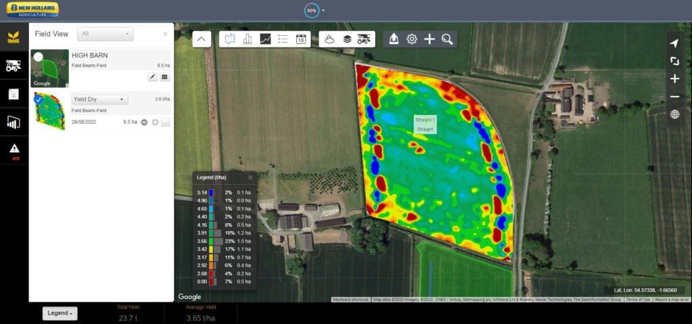Image resolution: width=692 pixels, height=324 pixels.
Task: Collapse the map toolbar with up chevron
Action: click(x=201, y=39)
